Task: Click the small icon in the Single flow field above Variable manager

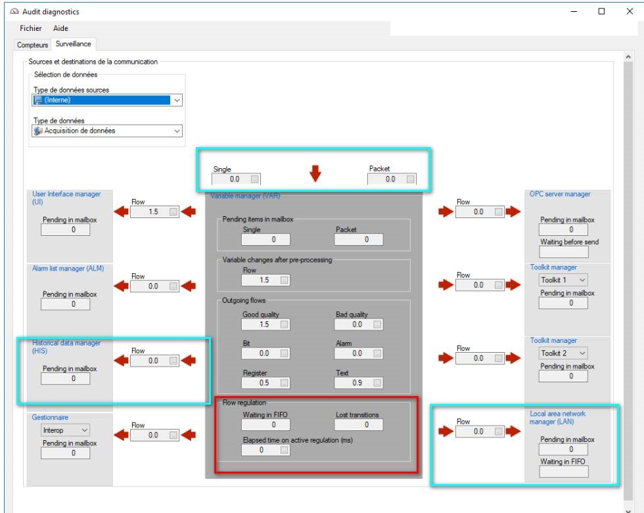Action: point(255,179)
